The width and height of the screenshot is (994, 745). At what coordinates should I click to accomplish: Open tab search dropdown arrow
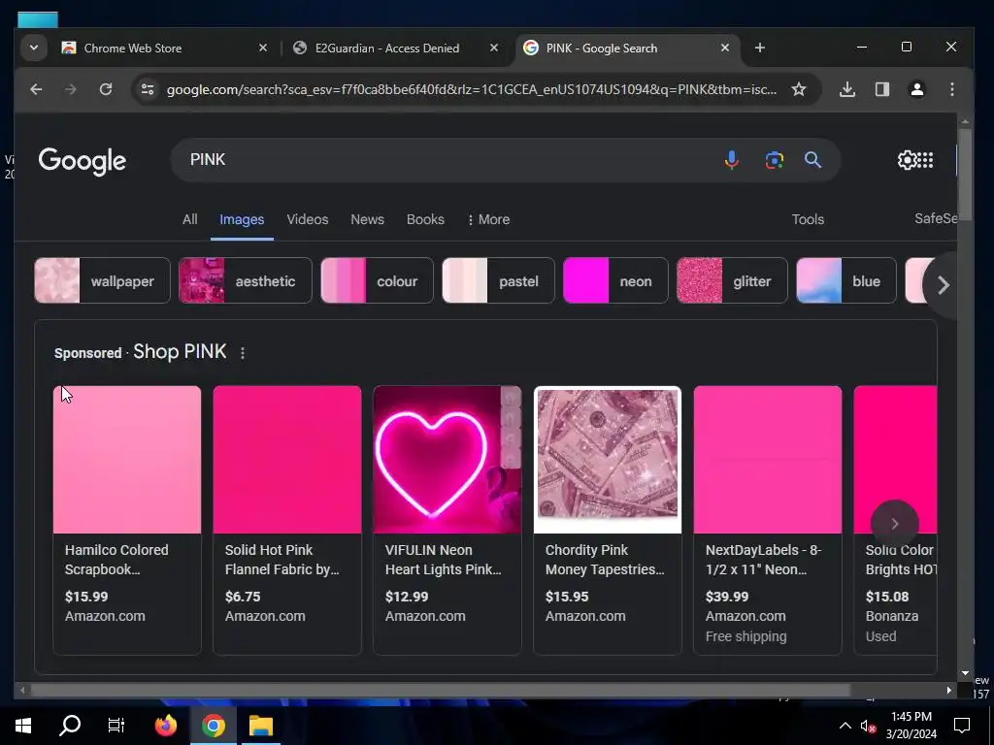pyautogui.click(x=34, y=48)
